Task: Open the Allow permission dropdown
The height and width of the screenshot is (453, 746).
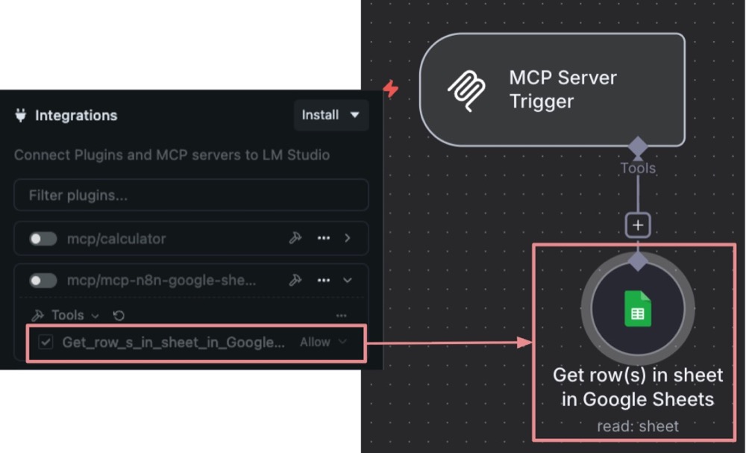Action: (x=323, y=343)
